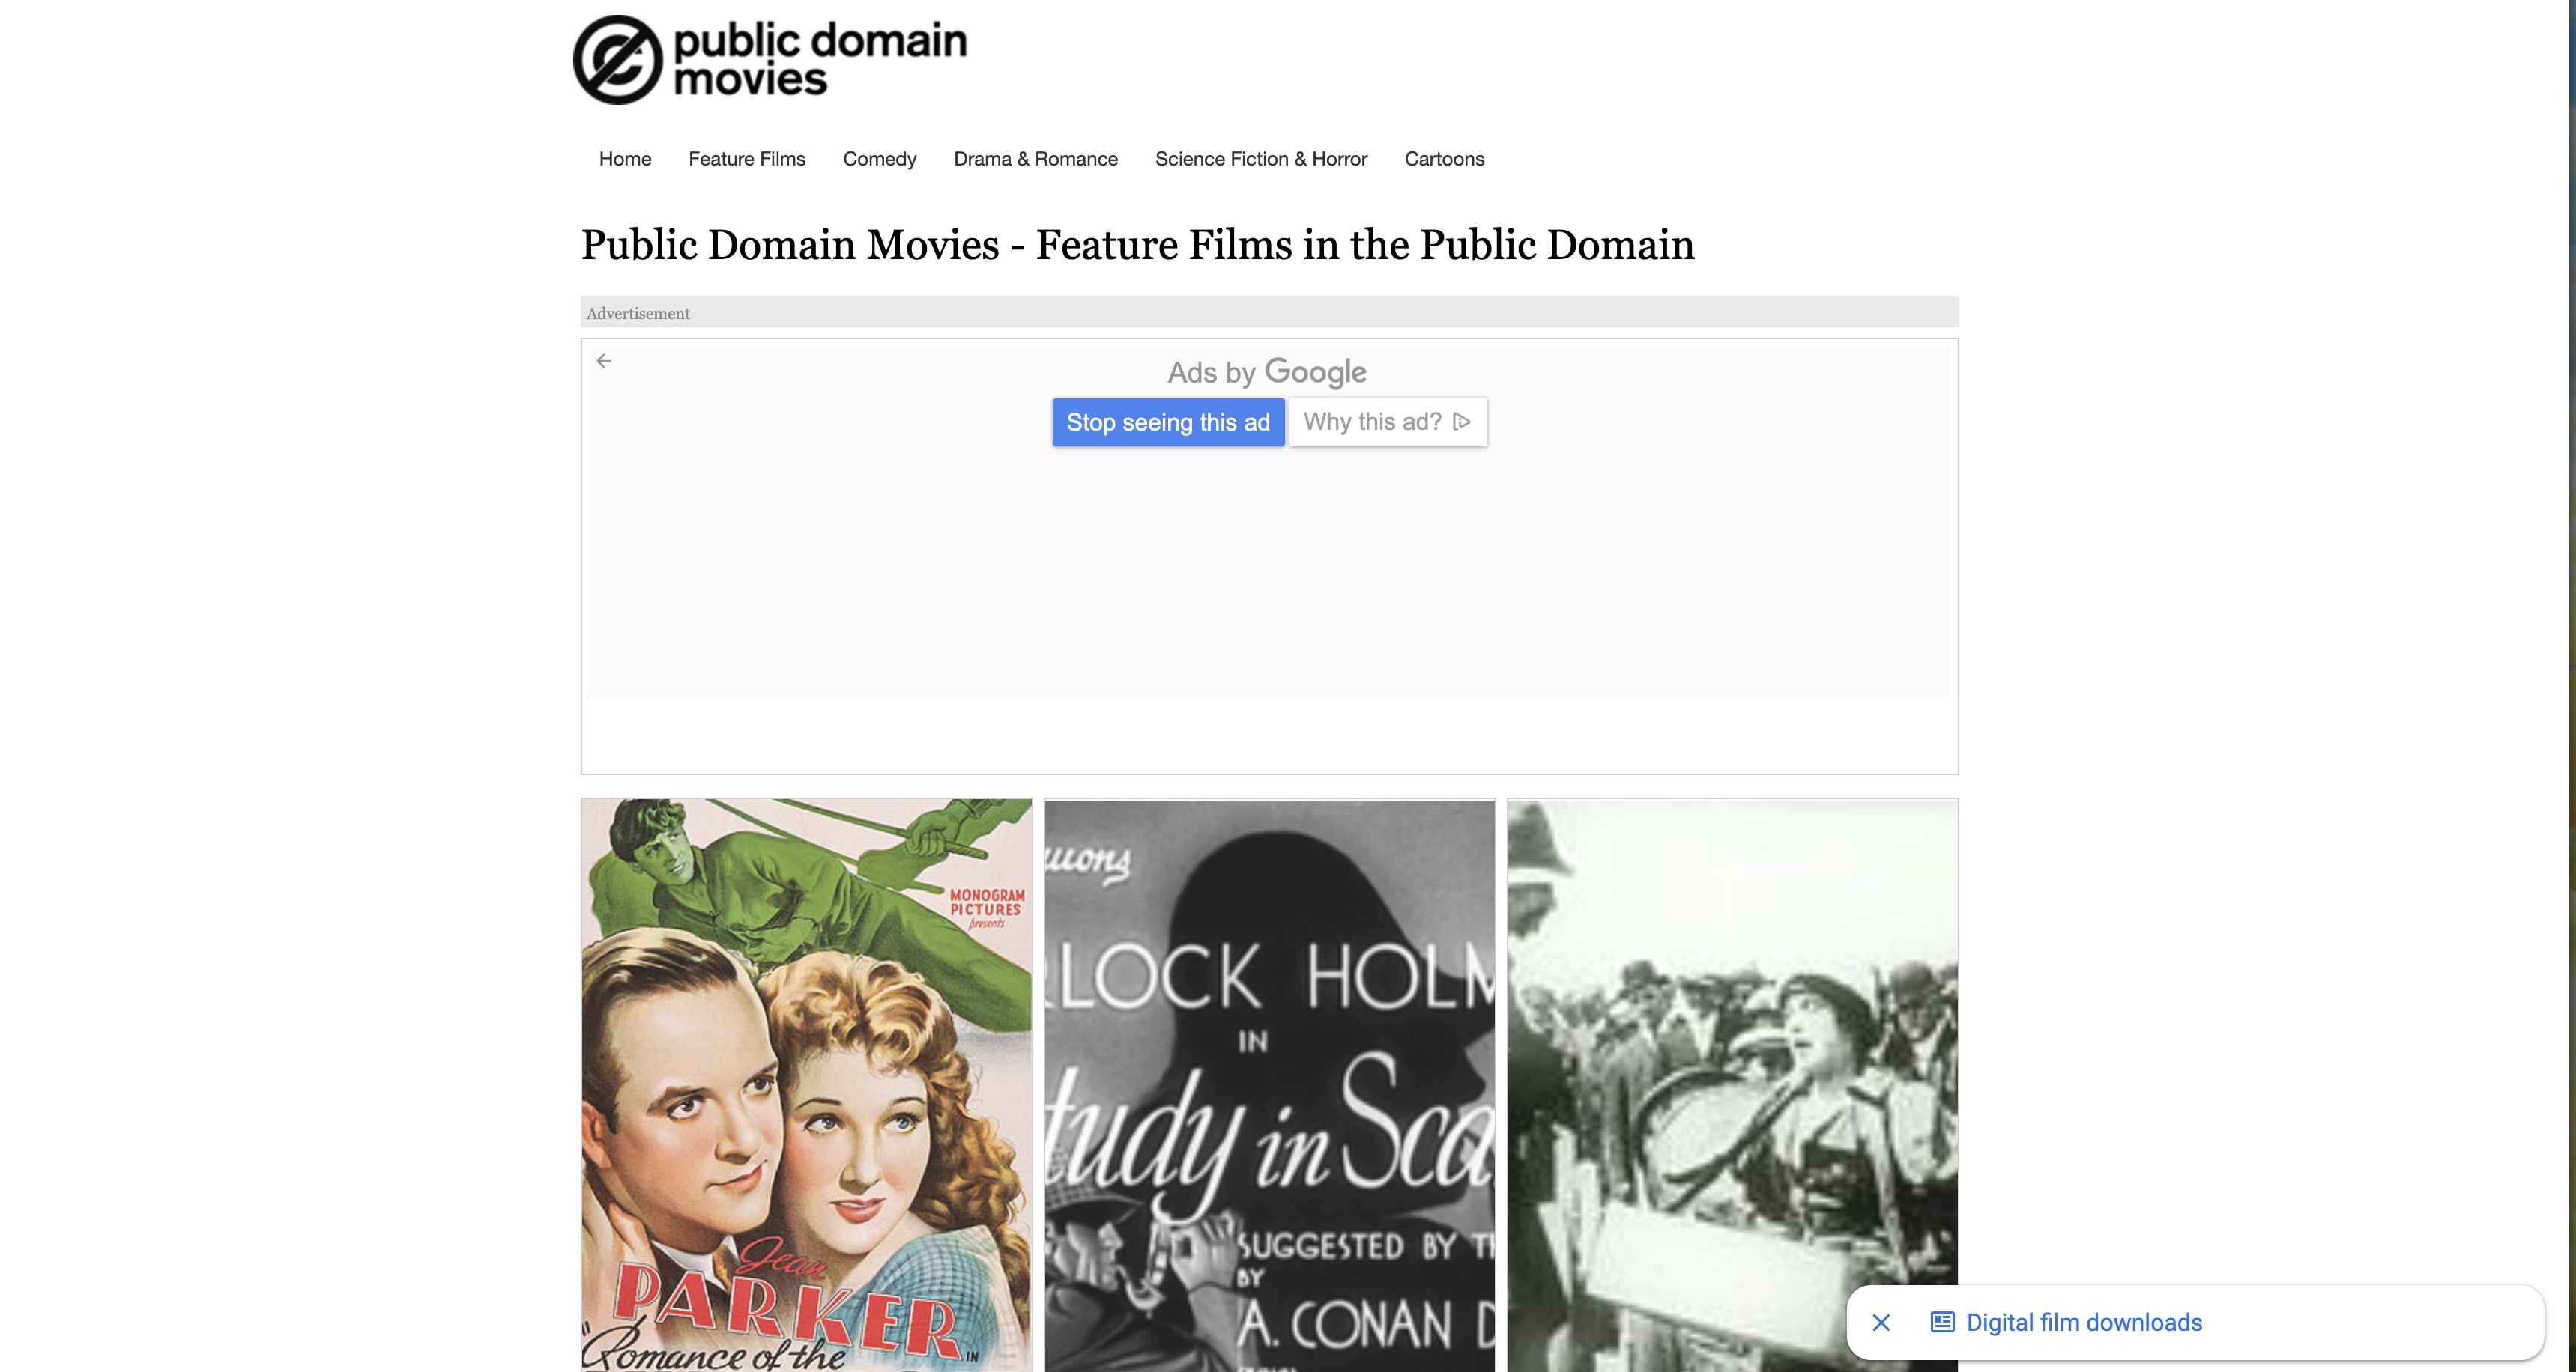Open the Digital film downloads link
The width and height of the screenshot is (2576, 1372).
pos(2084,1322)
